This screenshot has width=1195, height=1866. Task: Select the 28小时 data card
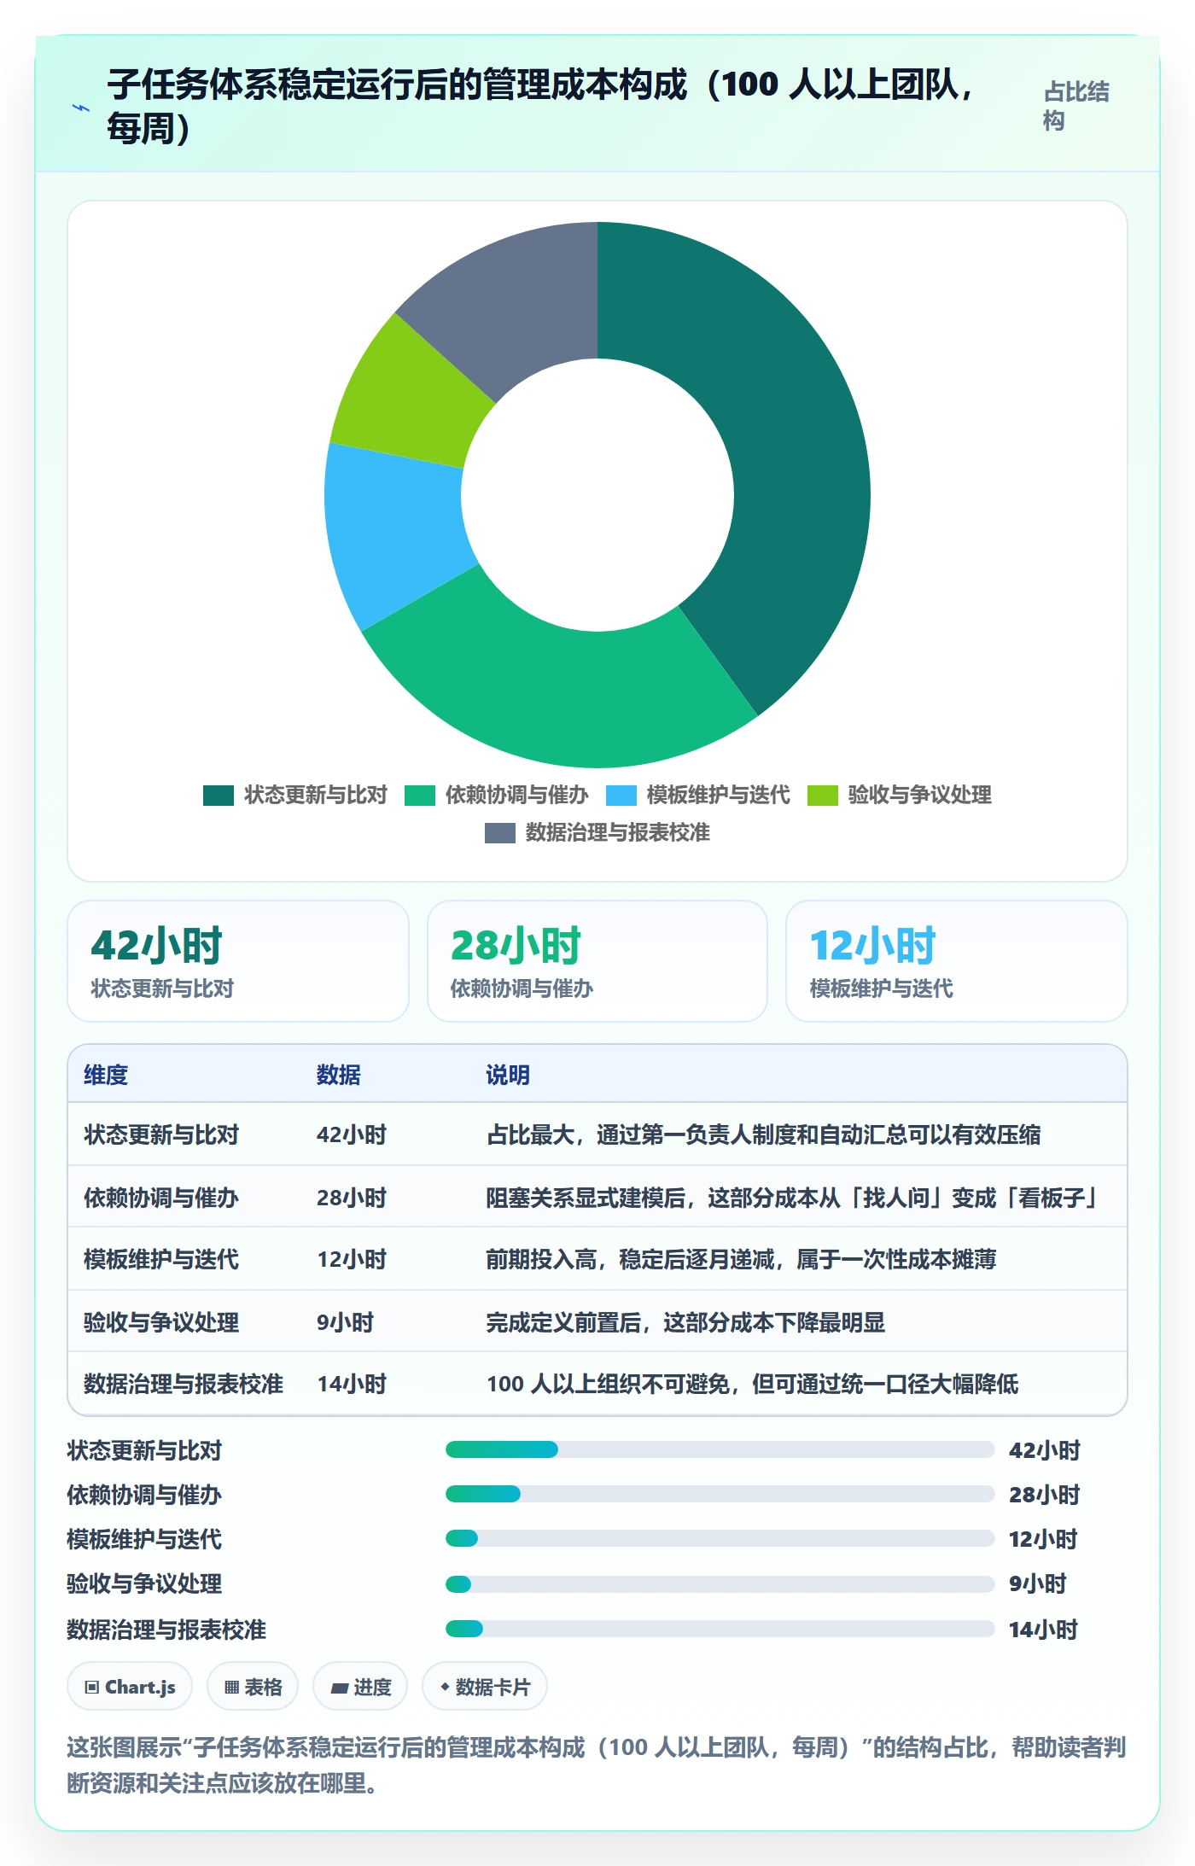pos(597,961)
